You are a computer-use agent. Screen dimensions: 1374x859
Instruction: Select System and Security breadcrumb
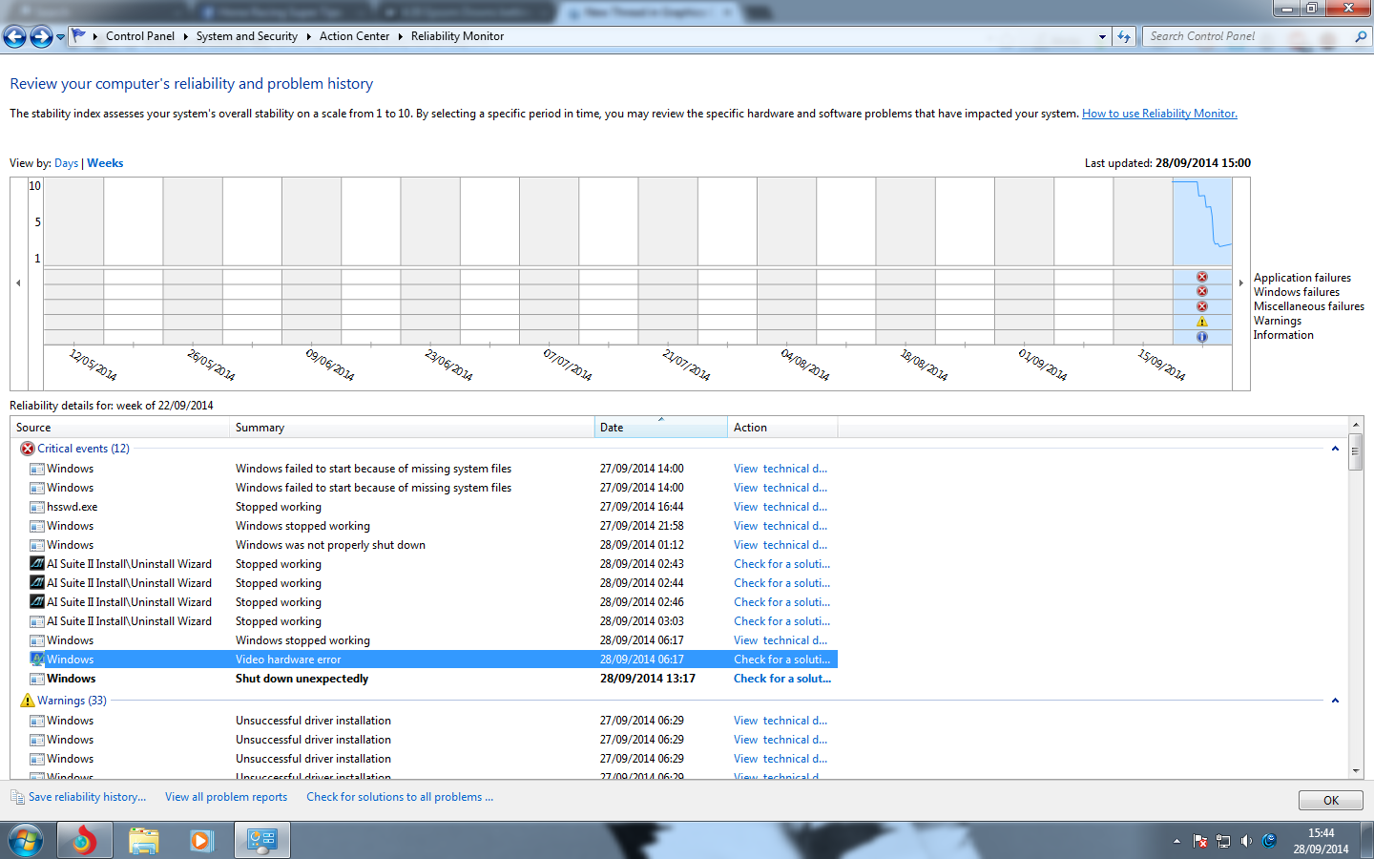click(246, 36)
